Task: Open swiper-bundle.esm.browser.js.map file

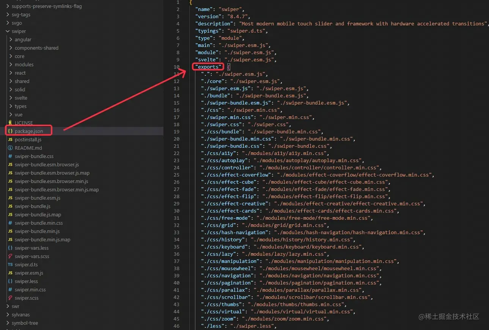Action: point(52,173)
